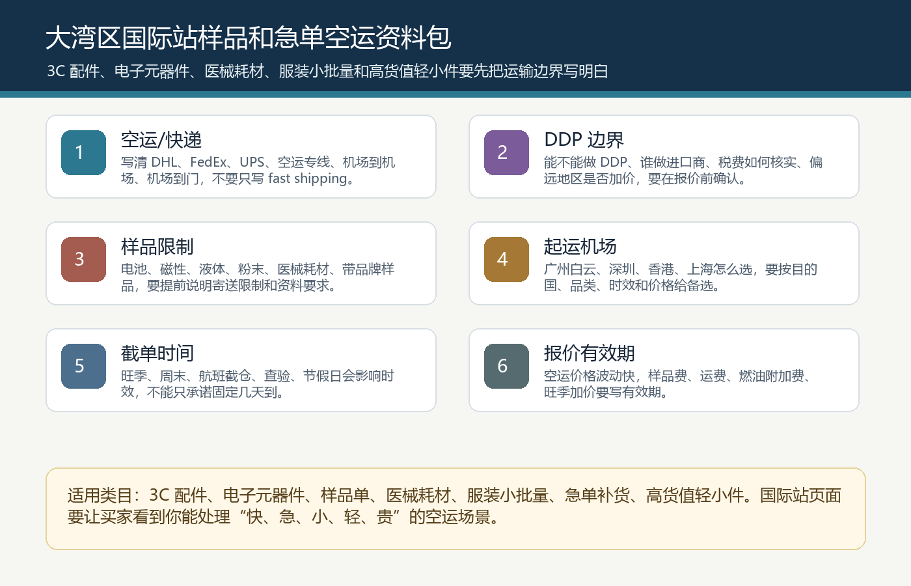Click the subtitle beginning 3C 配件、电子元器件
Viewport: 911px width, 586px height.
pyautogui.click(x=327, y=71)
